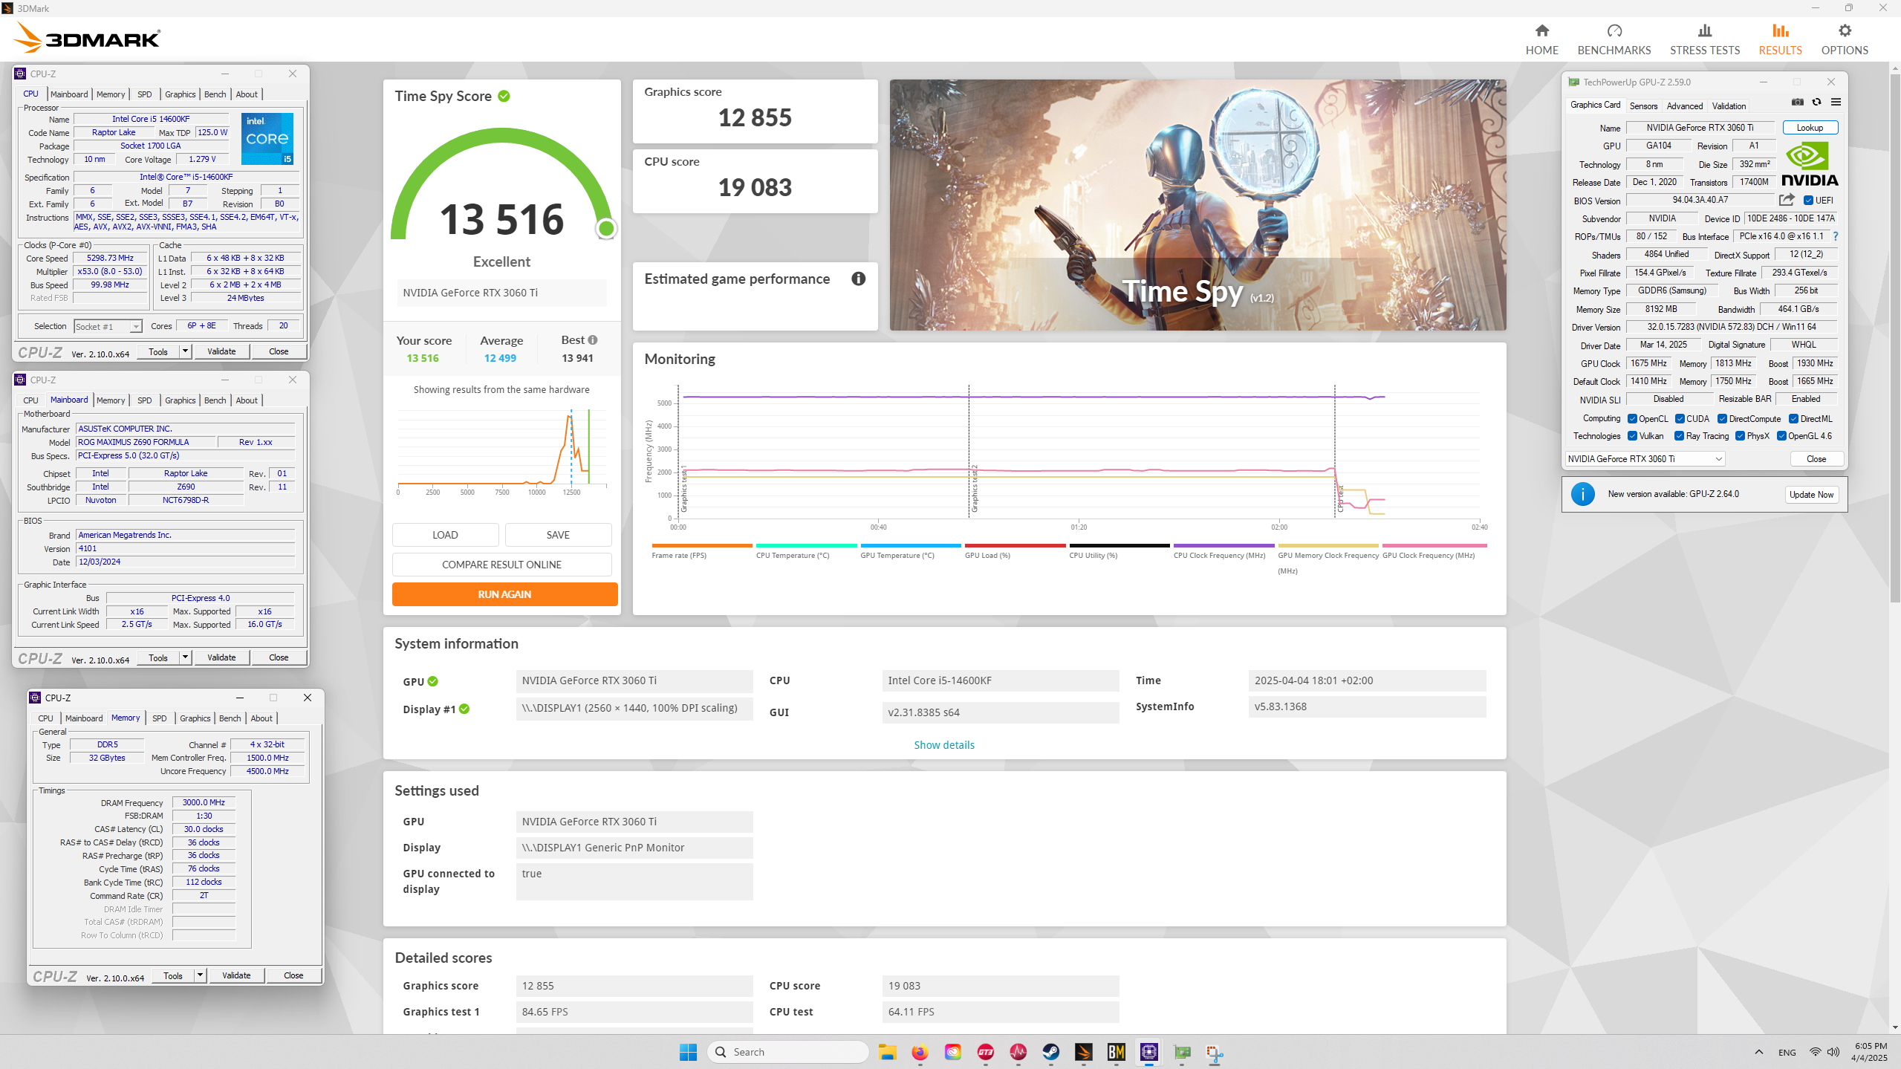
Task: Click the GPU-Z taskbar icon
Action: pyautogui.click(x=1182, y=1052)
